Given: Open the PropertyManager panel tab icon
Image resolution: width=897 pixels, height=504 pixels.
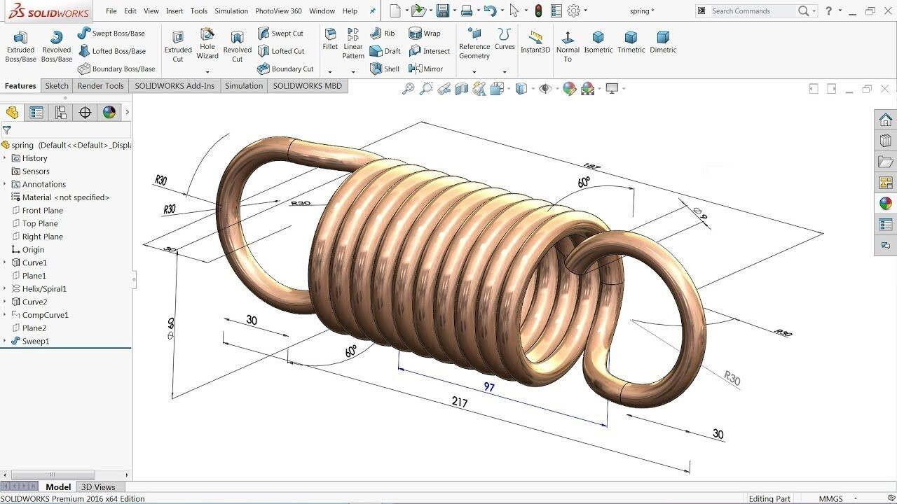Looking at the screenshot, I should 36,113.
